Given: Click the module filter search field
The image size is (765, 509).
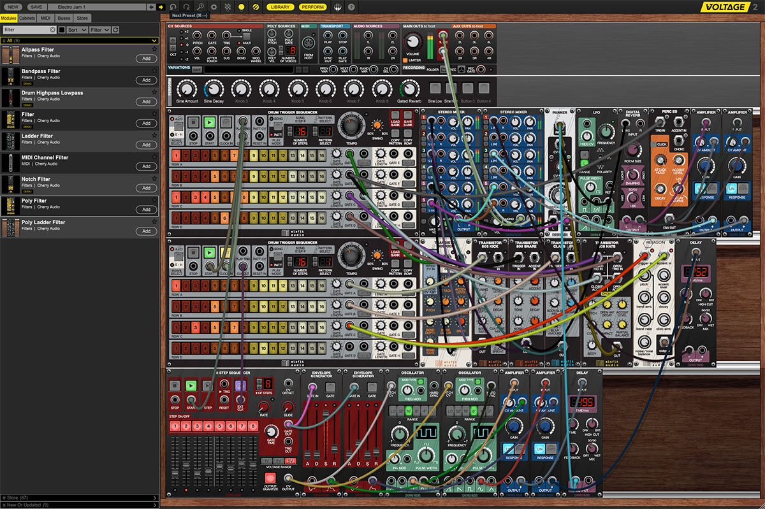Looking at the screenshot, I should pyautogui.click(x=27, y=29).
